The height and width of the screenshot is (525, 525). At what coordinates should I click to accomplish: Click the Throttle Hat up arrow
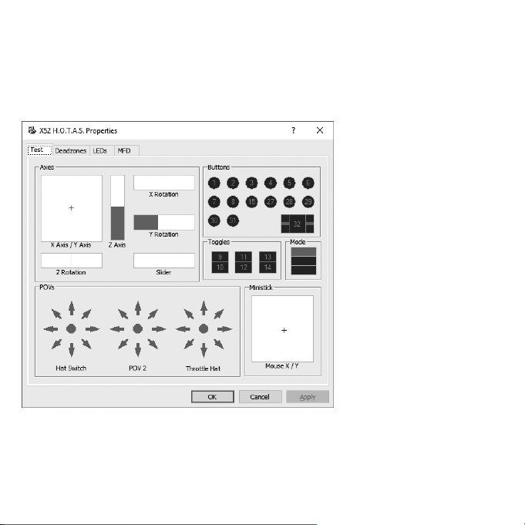point(204,308)
